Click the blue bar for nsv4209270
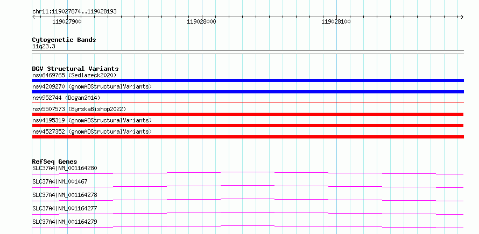 [248, 92]
